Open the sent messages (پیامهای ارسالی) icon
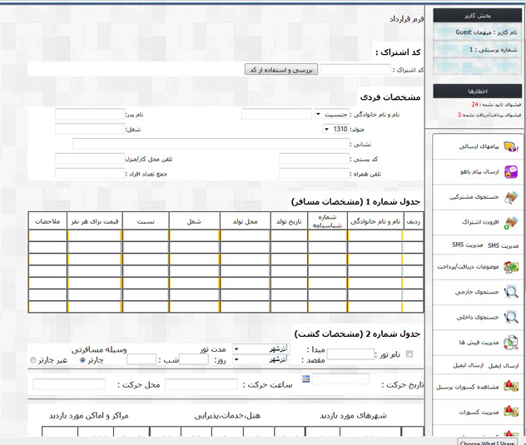Screen dimensions: 526x445 point(510,146)
